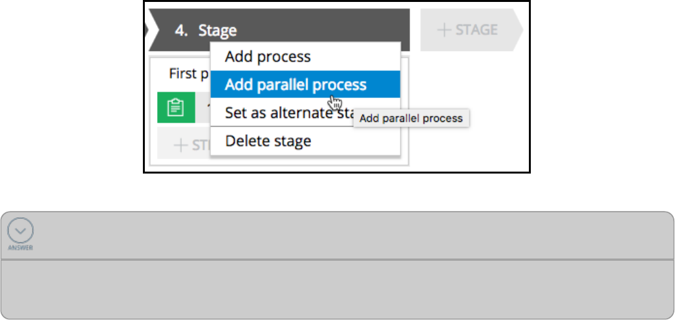This screenshot has width=675, height=320.
Task: Click the gray step row beside clipboard icon
Action: [x=203, y=108]
